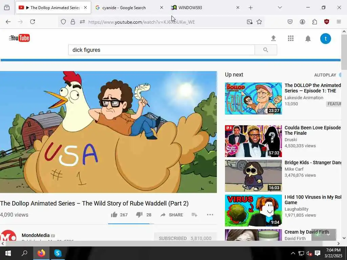Open I Hid 100 Viruses video title
The height and width of the screenshot is (260, 347).
coord(313,200)
